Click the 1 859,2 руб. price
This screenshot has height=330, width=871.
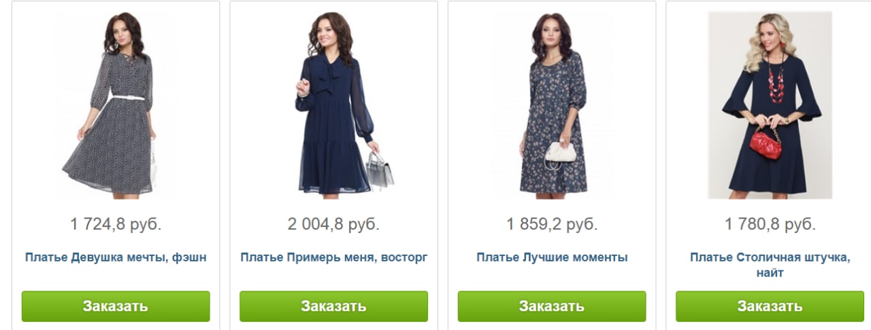pyautogui.click(x=552, y=224)
